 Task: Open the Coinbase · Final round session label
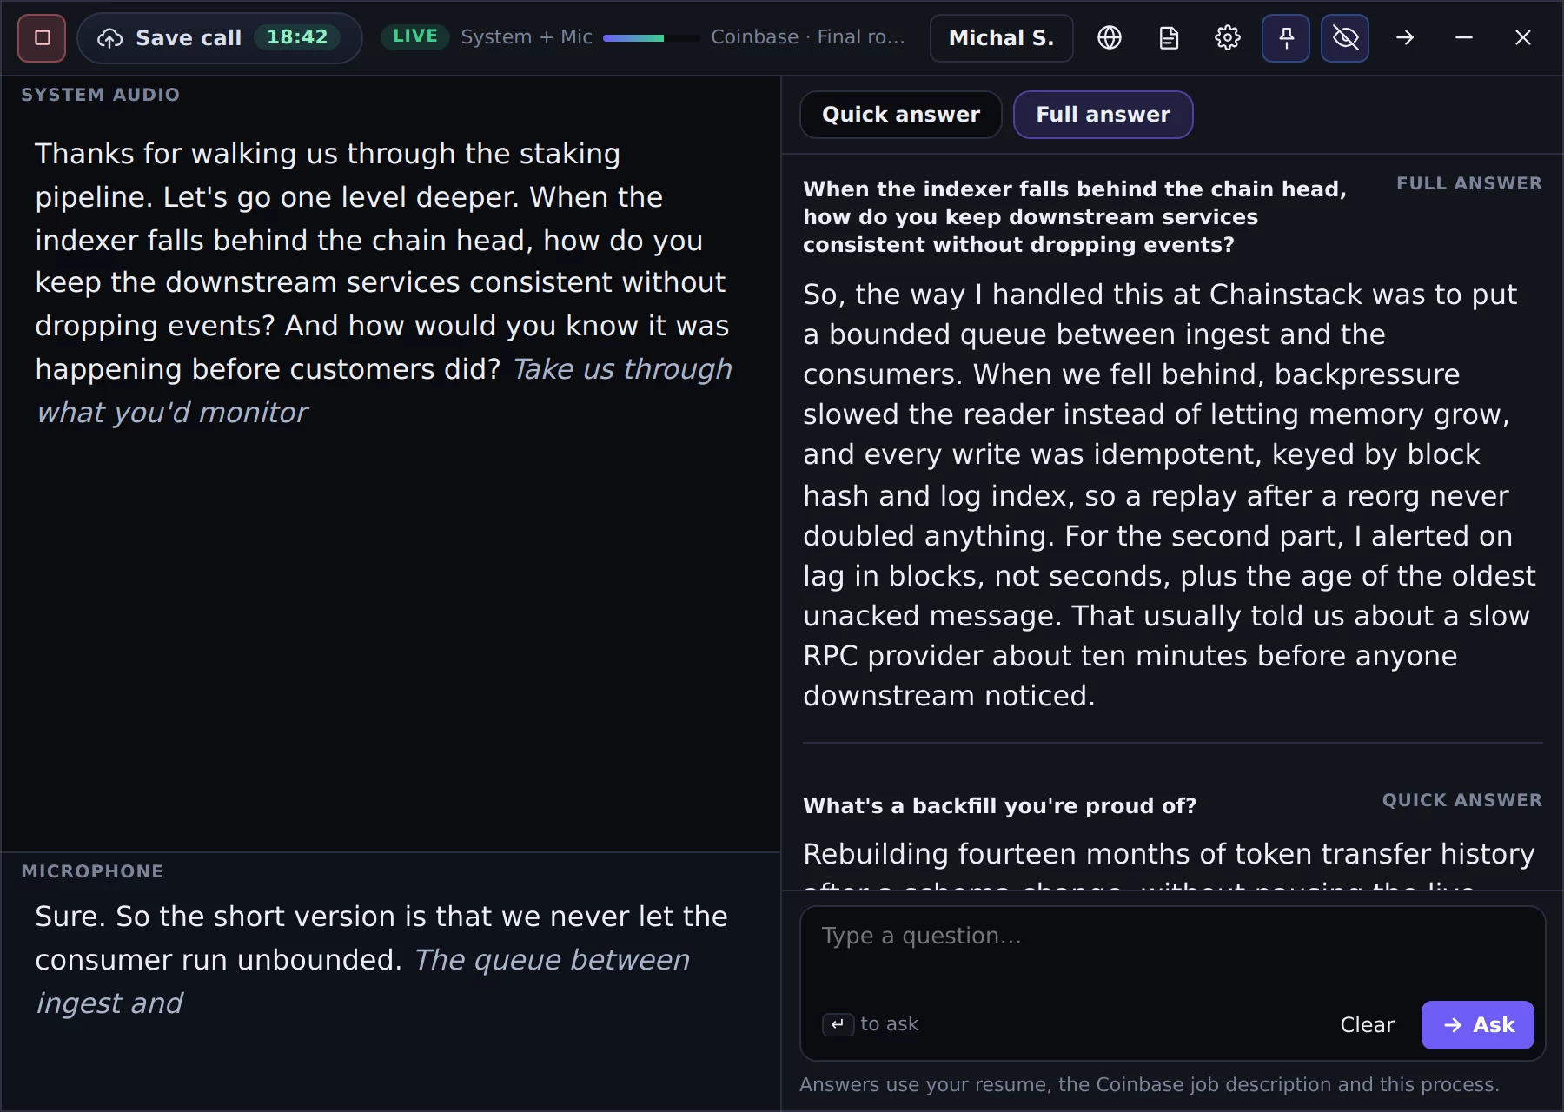(x=808, y=37)
